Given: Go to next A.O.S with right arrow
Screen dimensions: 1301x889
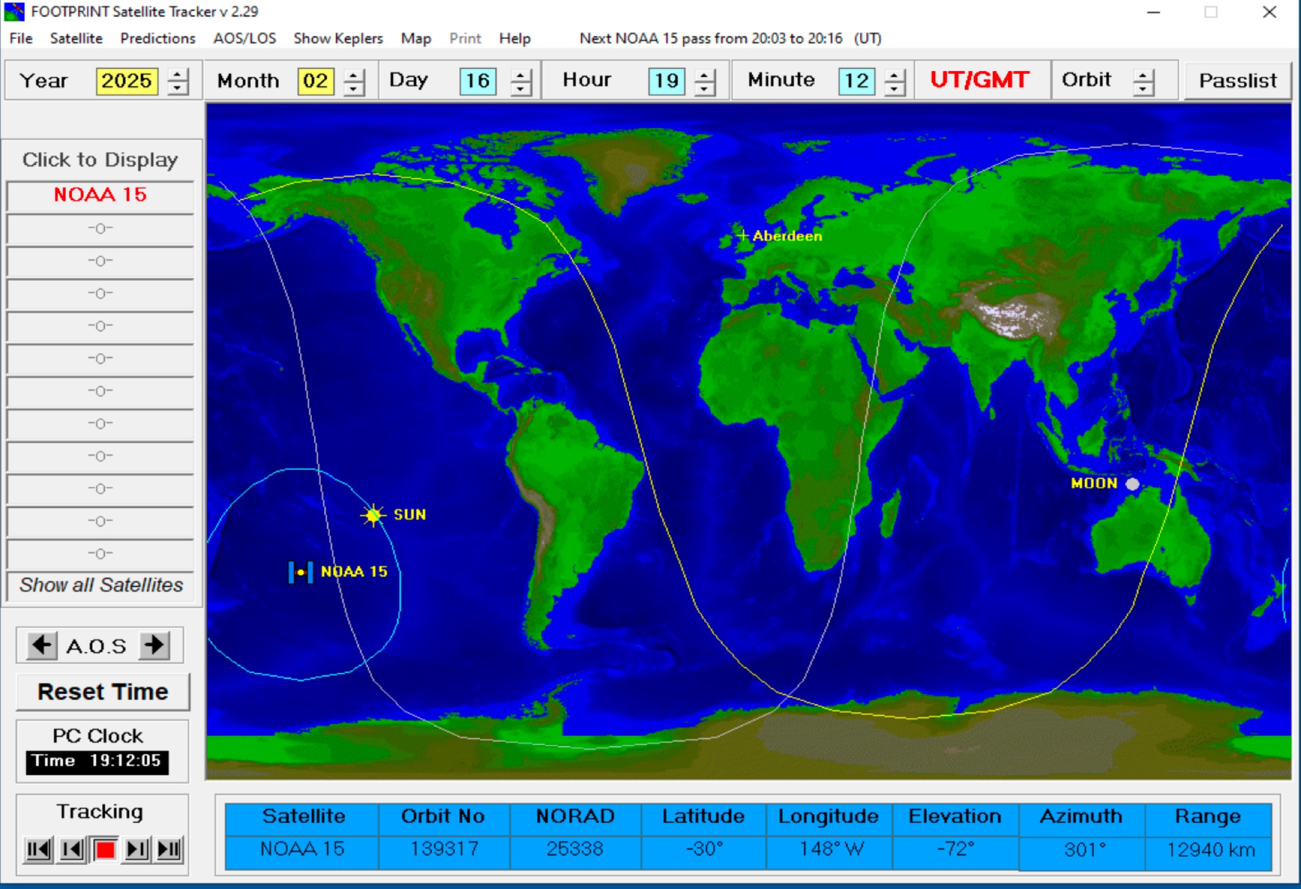Looking at the screenshot, I should [154, 645].
